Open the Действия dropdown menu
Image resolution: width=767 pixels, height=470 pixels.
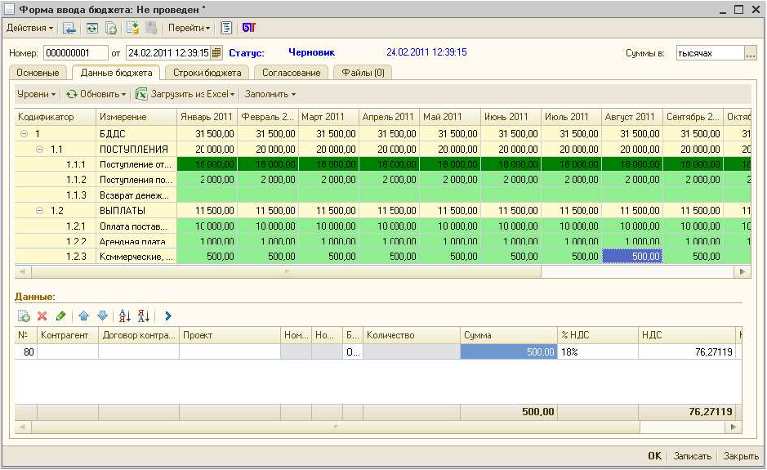(29, 28)
